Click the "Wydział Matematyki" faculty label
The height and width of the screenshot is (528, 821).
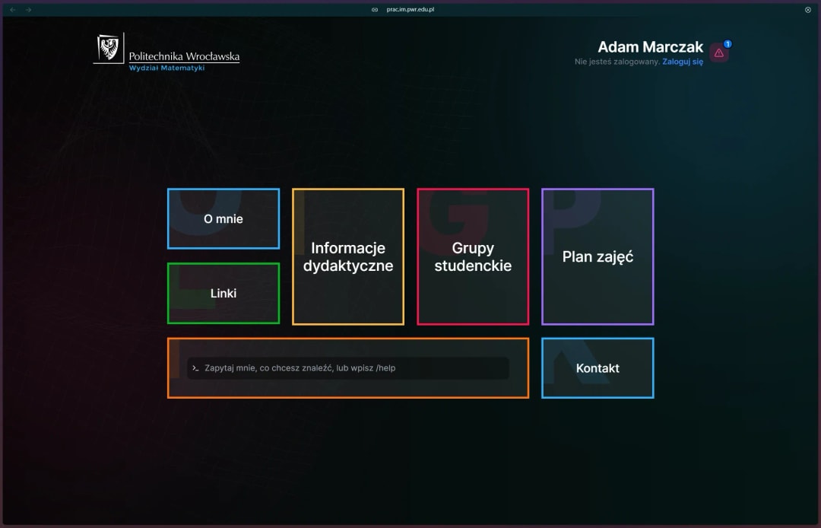[166, 68]
